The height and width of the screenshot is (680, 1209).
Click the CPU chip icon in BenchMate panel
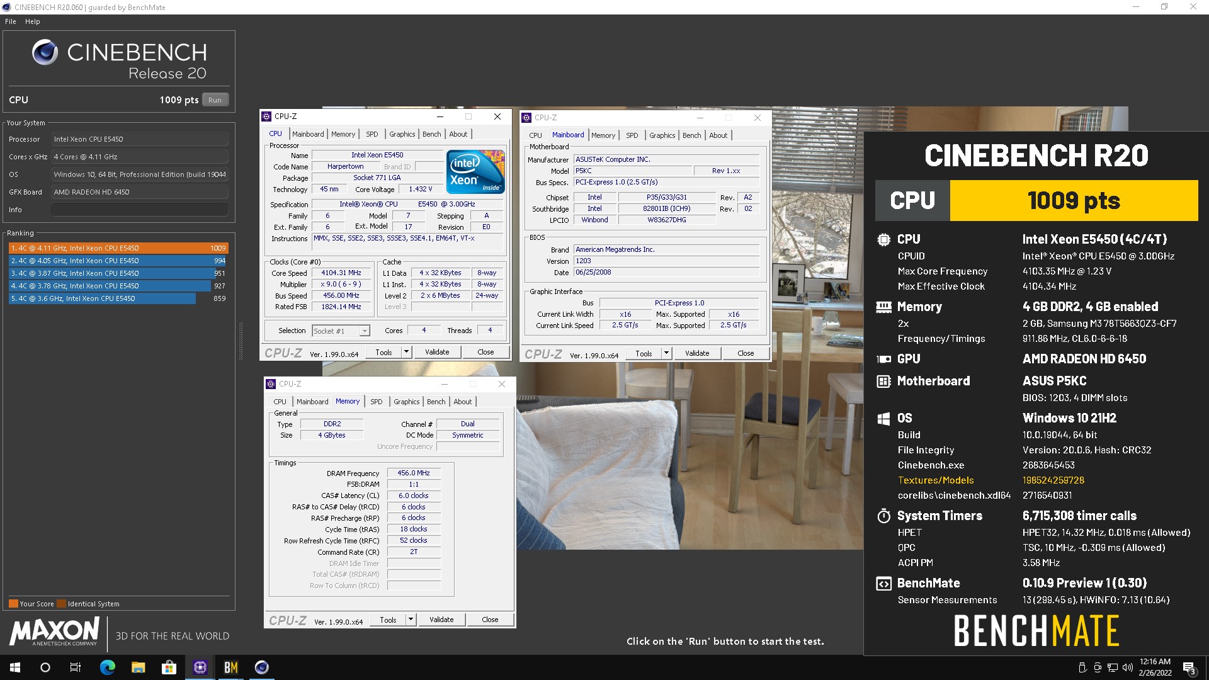pyautogui.click(x=883, y=239)
